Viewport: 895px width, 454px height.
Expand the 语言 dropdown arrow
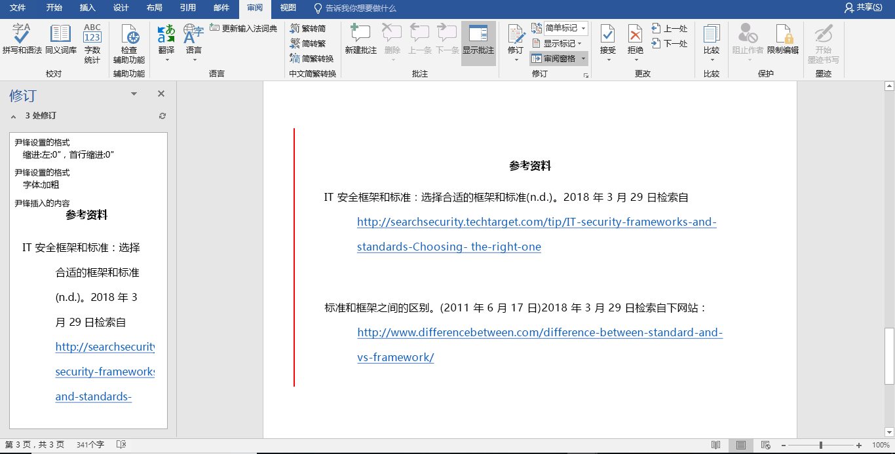pyautogui.click(x=194, y=60)
